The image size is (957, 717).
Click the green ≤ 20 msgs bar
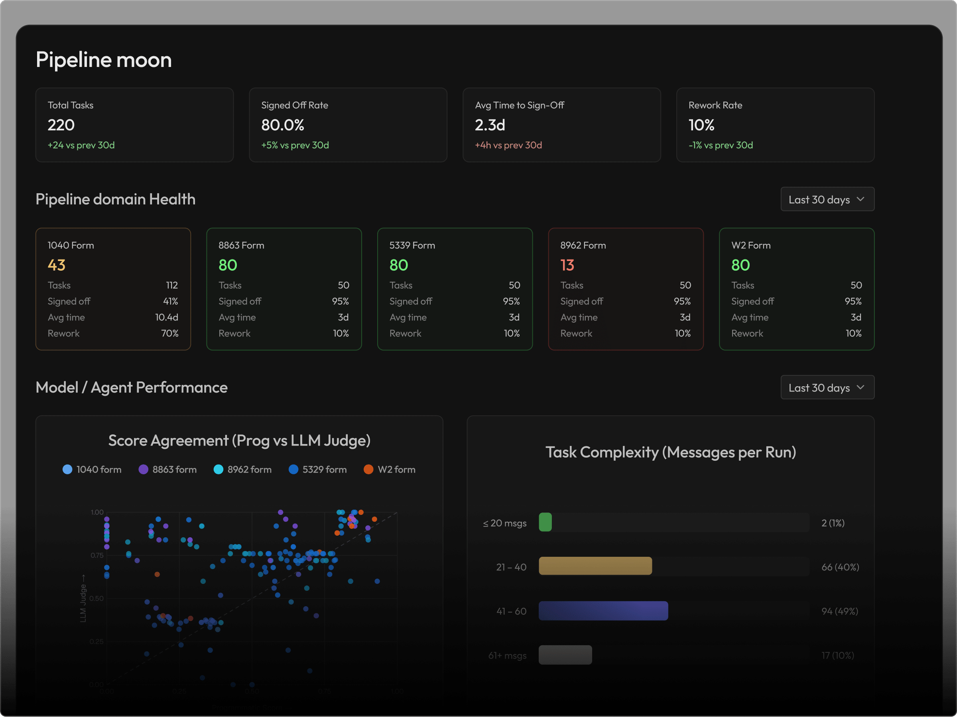[x=545, y=523]
